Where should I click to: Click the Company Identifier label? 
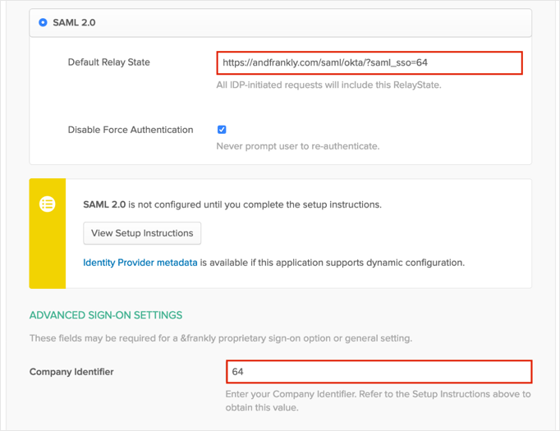click(x=71, y=372)
